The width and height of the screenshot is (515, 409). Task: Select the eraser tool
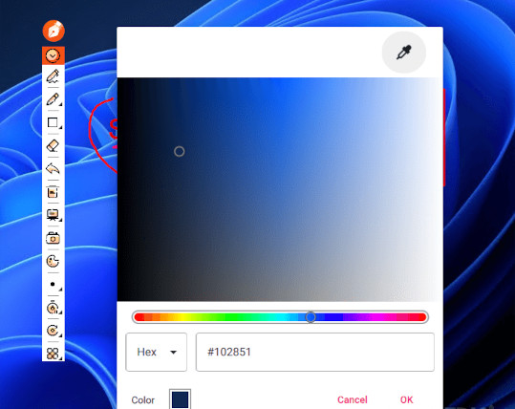(53, 145)
